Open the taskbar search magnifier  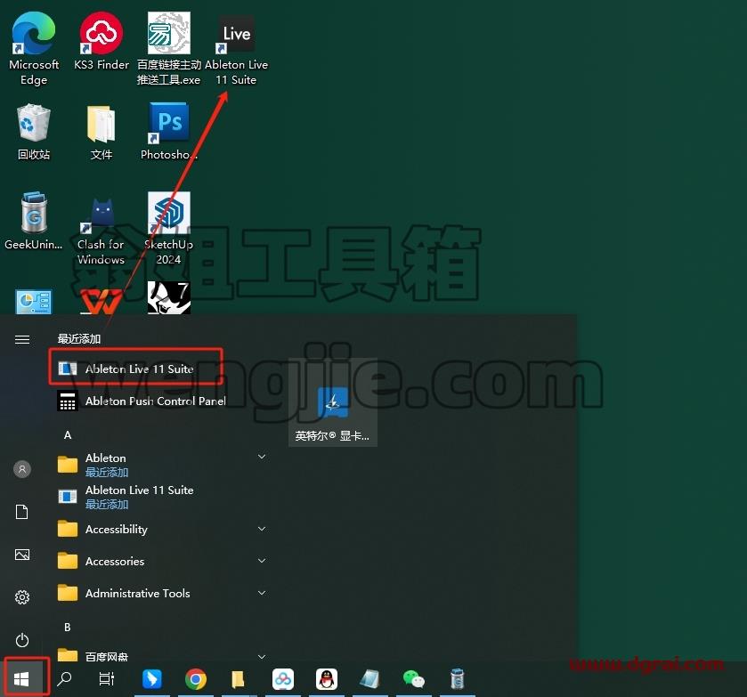pos(64,679)
